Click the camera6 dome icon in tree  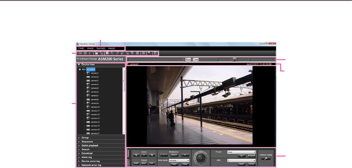click(x=88, y=92)
